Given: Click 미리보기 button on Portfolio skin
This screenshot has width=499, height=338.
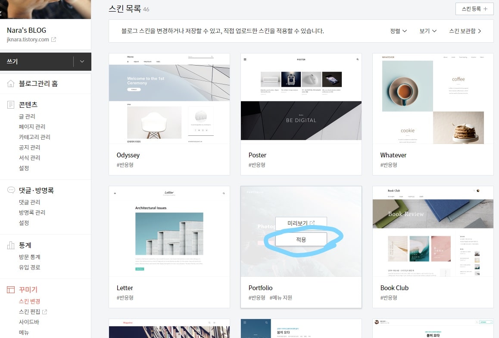Looking at the screenshot, I should pos(301,223).
